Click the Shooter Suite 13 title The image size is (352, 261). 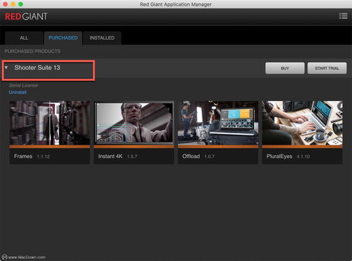pyautogui.click(x=37, y=68)
